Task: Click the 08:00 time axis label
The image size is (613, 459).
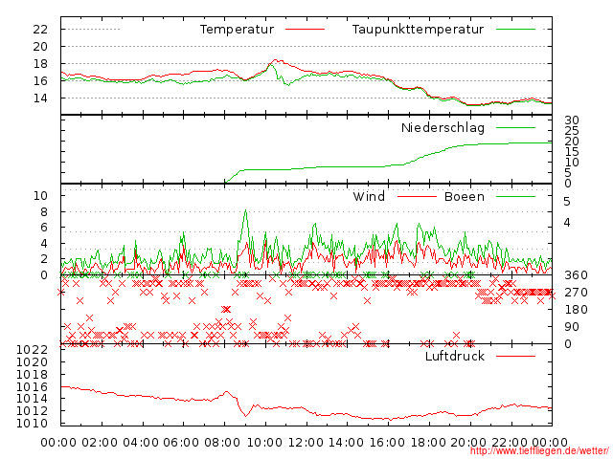Action: (222, 443)
